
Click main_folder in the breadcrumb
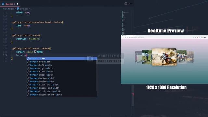pos(8,9)
